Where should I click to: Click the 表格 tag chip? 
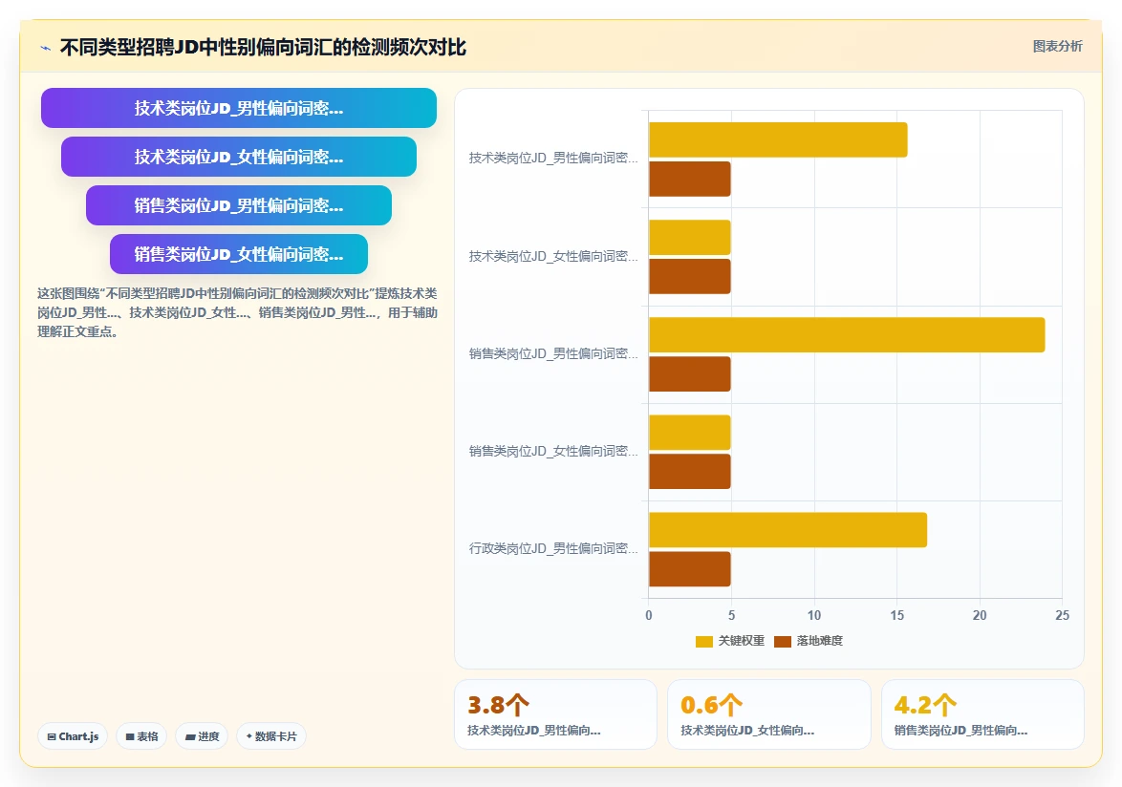pos(141,736)
